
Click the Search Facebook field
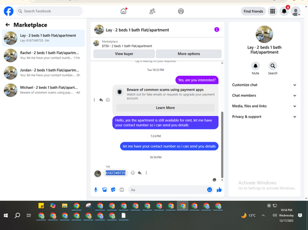click(x=49, y=11)
